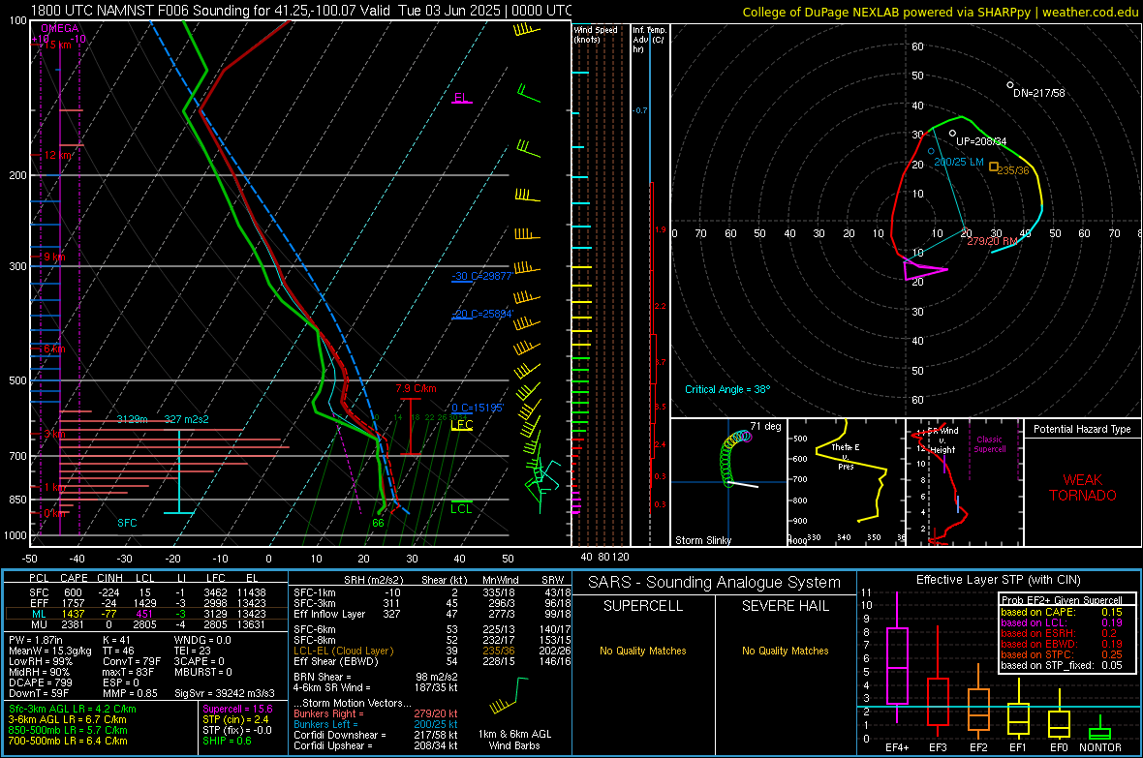
Task: Click No Quality Matches under SUPERCELL
Action: 643,651
